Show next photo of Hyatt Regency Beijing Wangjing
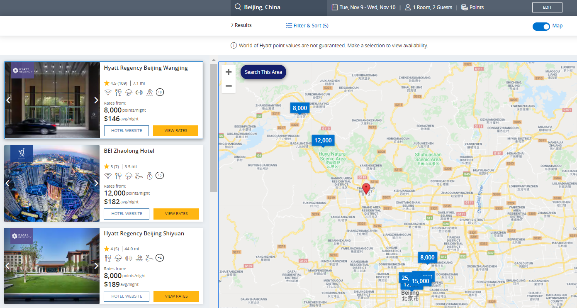The image size is (577, 308). 96,100
